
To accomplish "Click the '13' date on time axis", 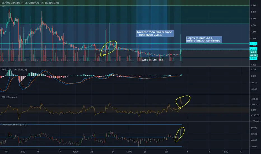I will [x=241, y=152].
